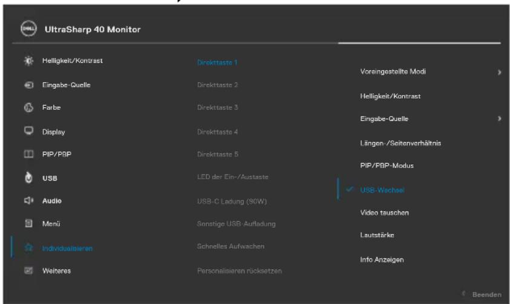This screenshot has width=510, height=304.
Task: Click the Audio speaker icon
Action: tap(28, 201)
